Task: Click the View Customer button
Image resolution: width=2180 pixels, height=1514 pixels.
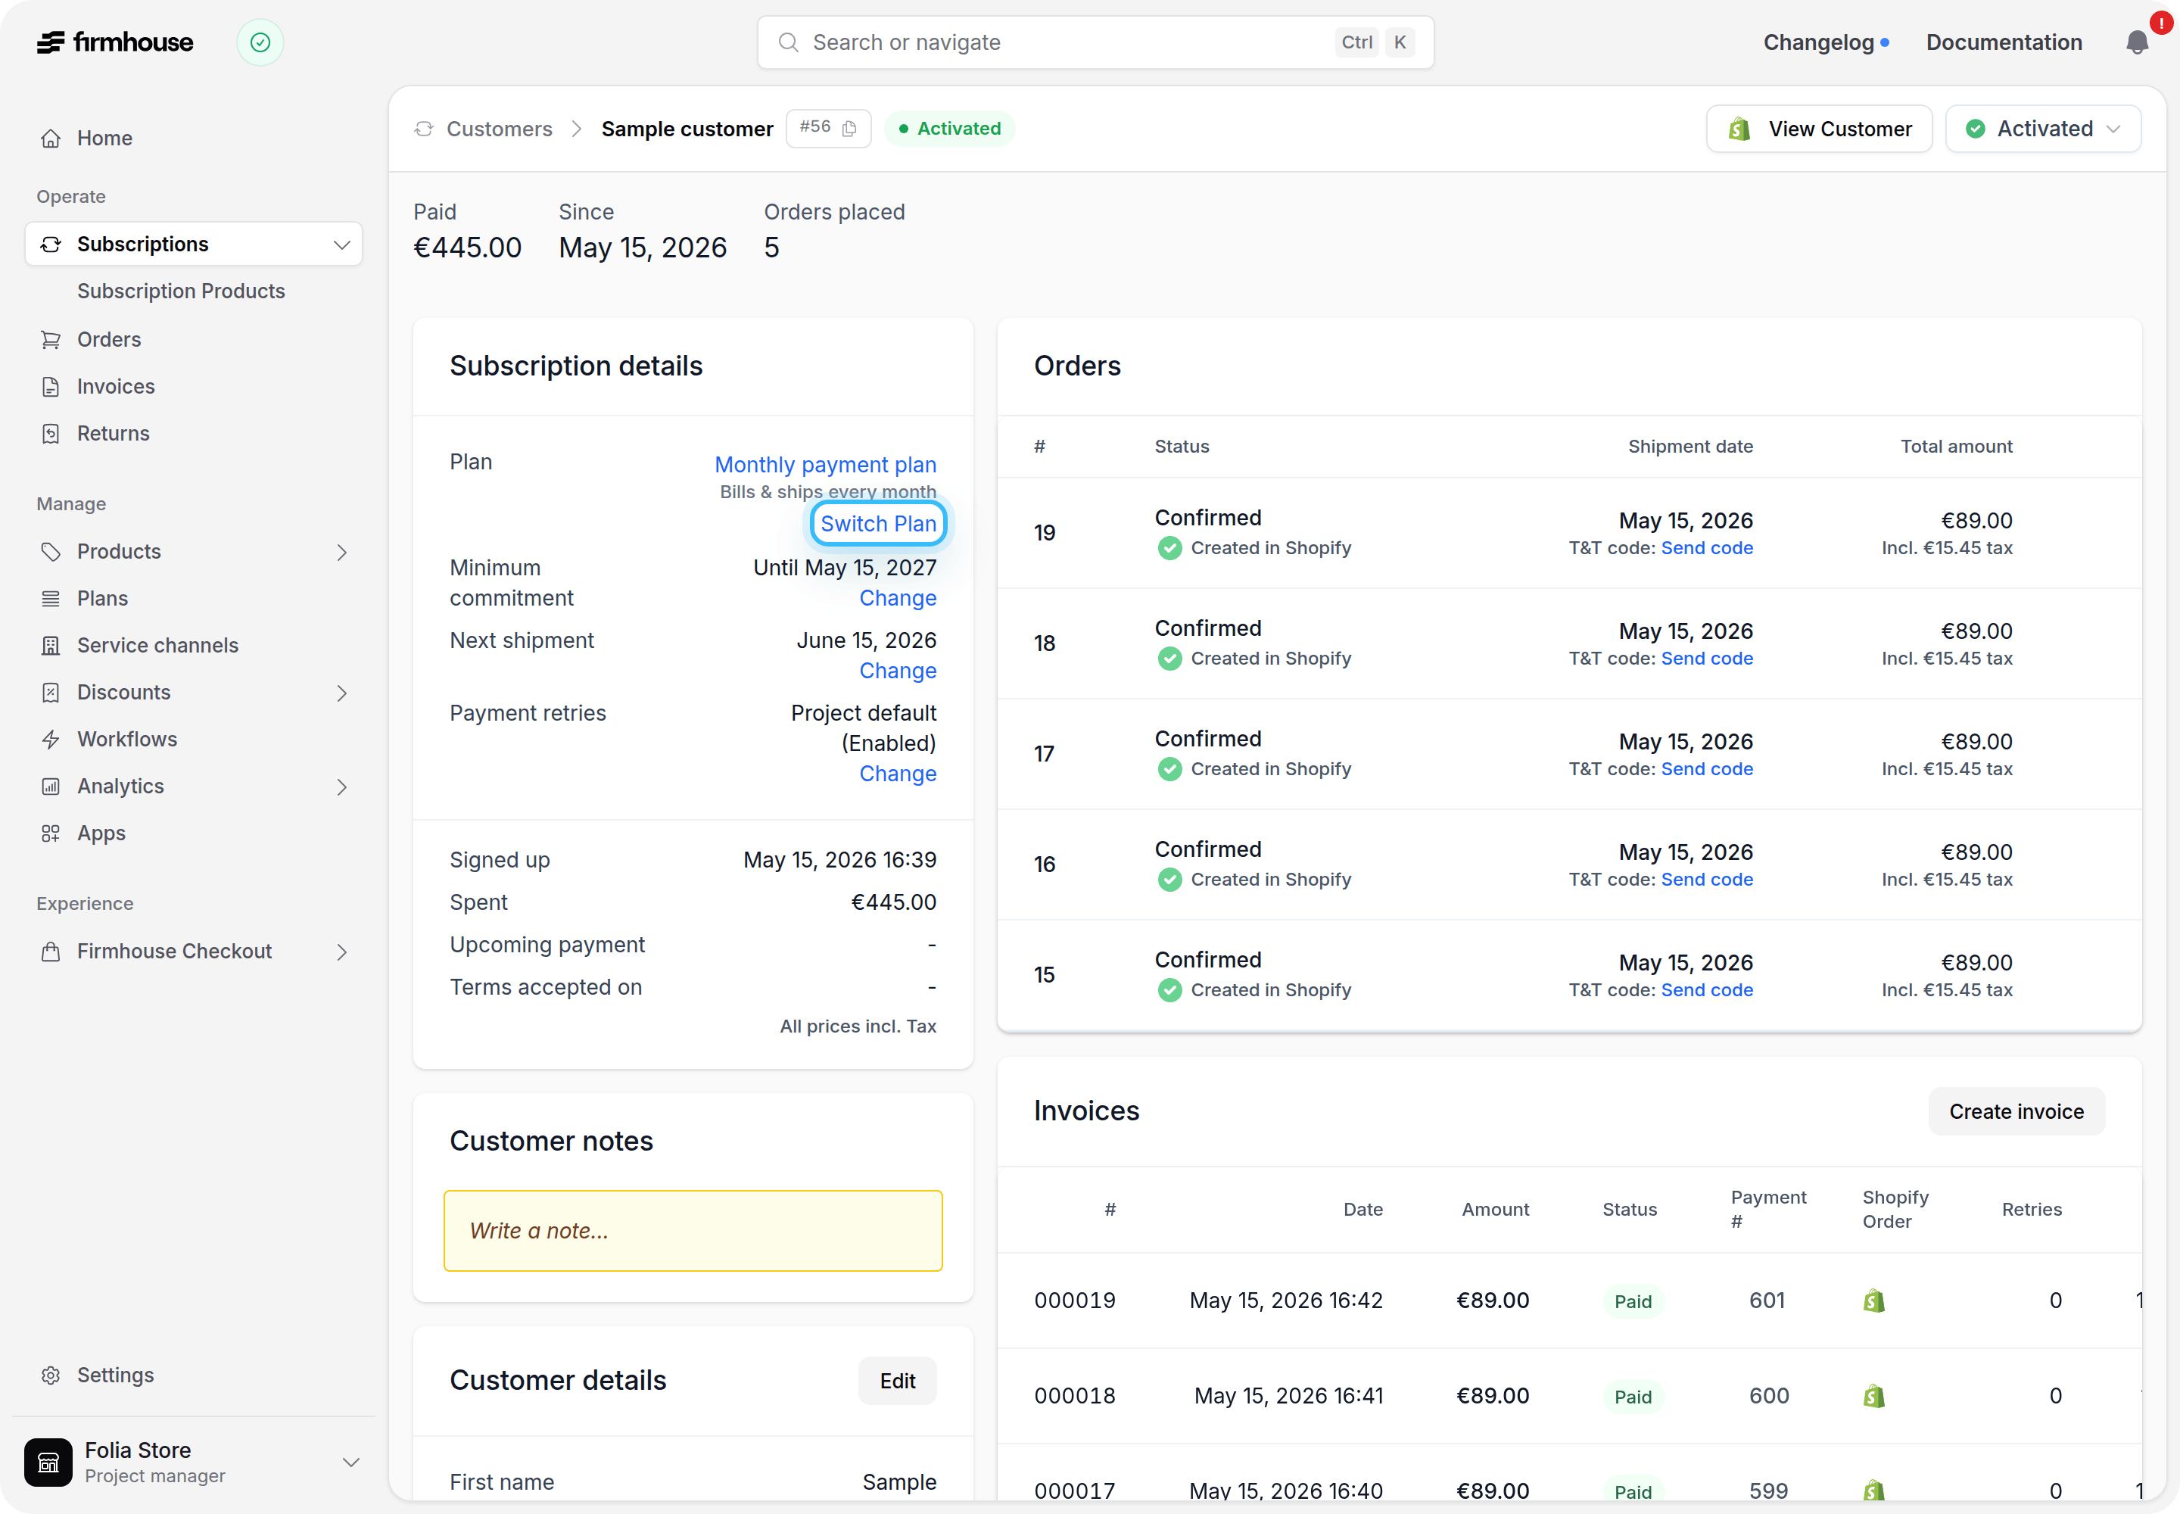Action: point(1819,129)
